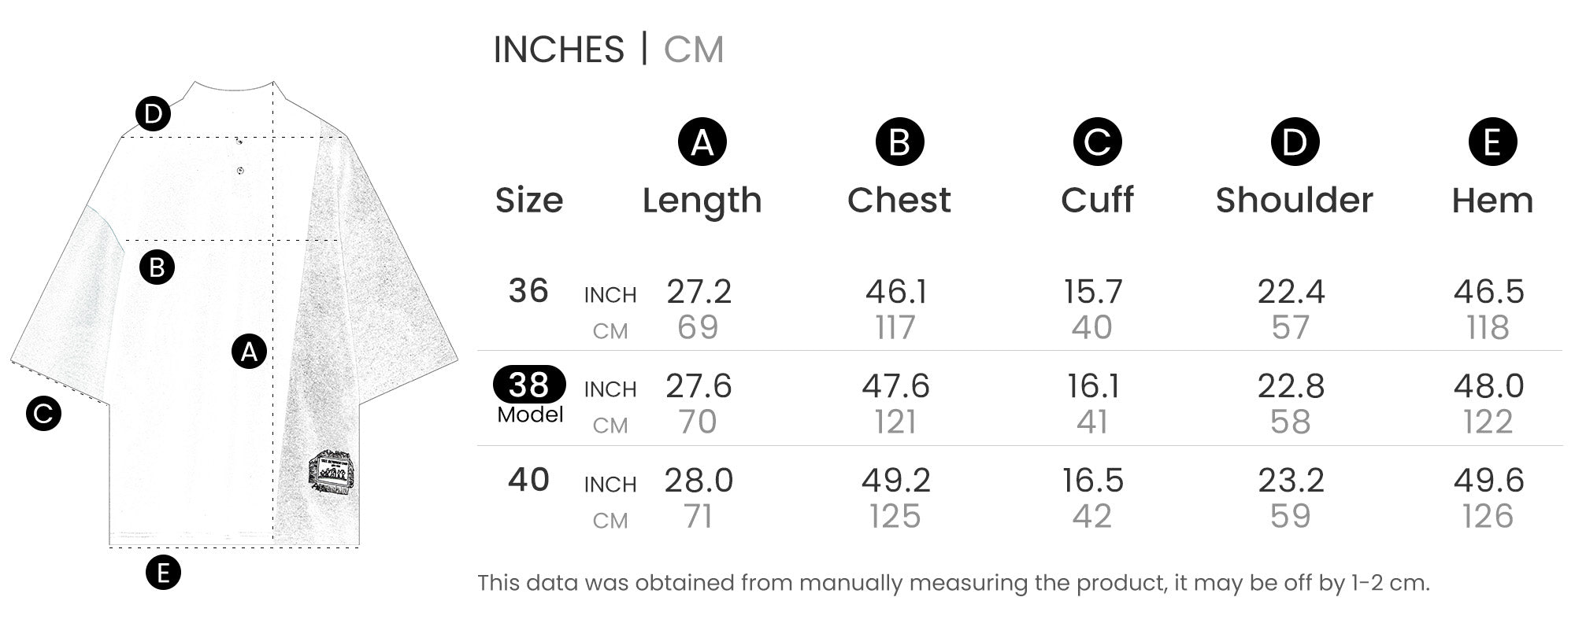The image size is (1575, 634).
Task: Click the E badge above Hem column
Action: click(1492, 142)
